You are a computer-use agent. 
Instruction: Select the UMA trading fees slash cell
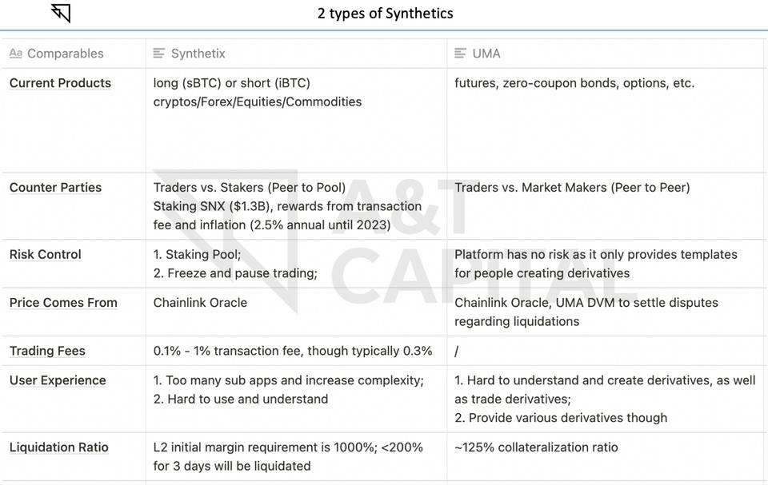click(x=605, y=351)
